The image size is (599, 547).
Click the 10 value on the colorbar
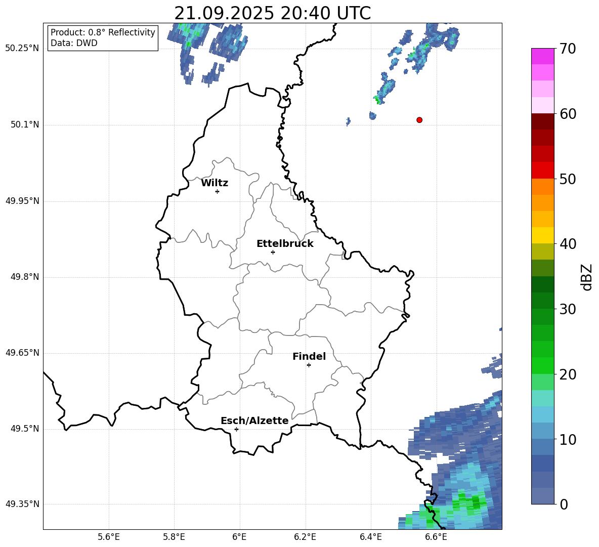(x=568, y=439)
